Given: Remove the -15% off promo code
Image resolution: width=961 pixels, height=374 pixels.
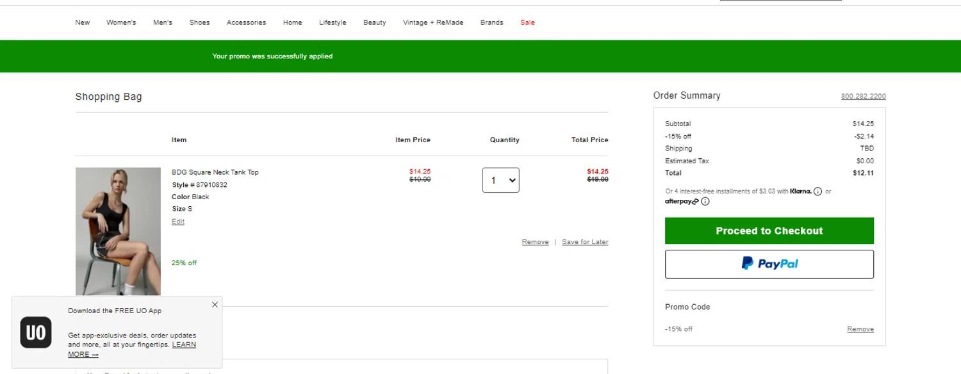Looking at the screenshot, I should (x=860, y=329).
